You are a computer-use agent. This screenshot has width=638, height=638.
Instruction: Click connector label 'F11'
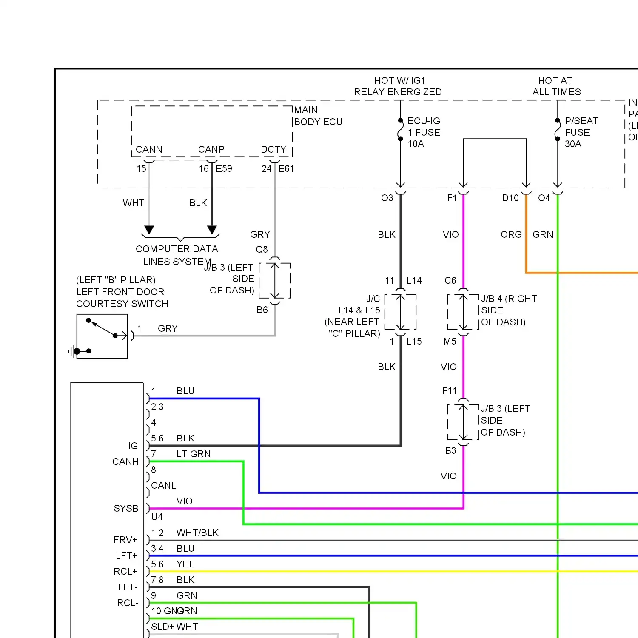click(x=450, y=390)
